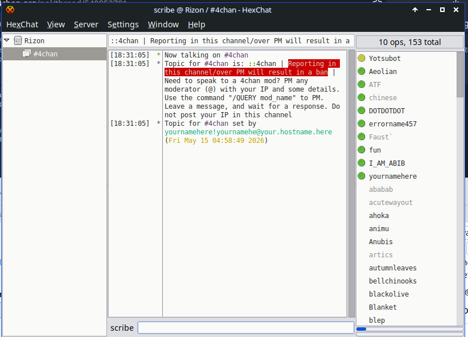Click the scribe nickname button
The width and height of the screenshot is (468, 337).
click(122, 328)
